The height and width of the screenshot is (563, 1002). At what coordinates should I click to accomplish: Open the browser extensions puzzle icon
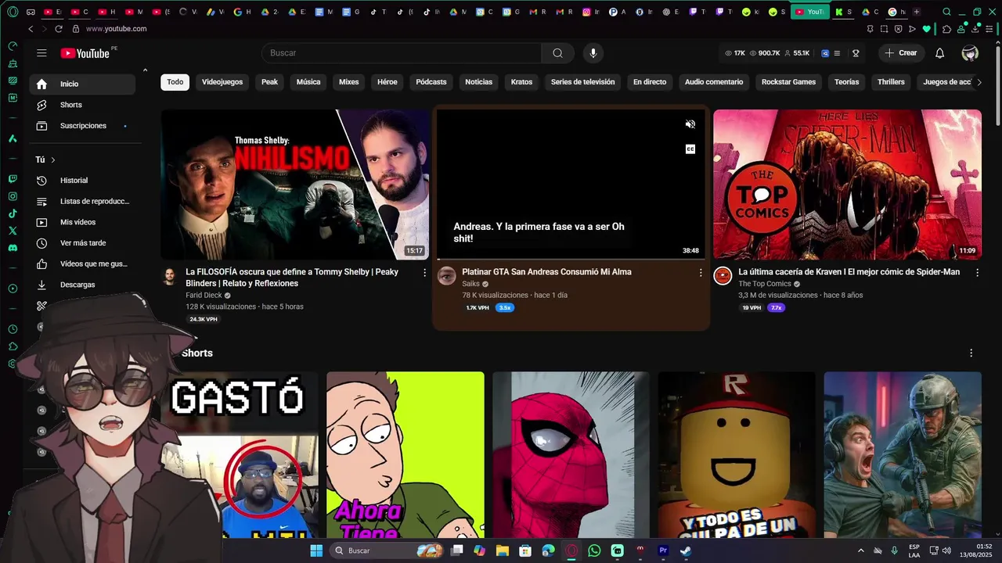(x=946, y=29)
